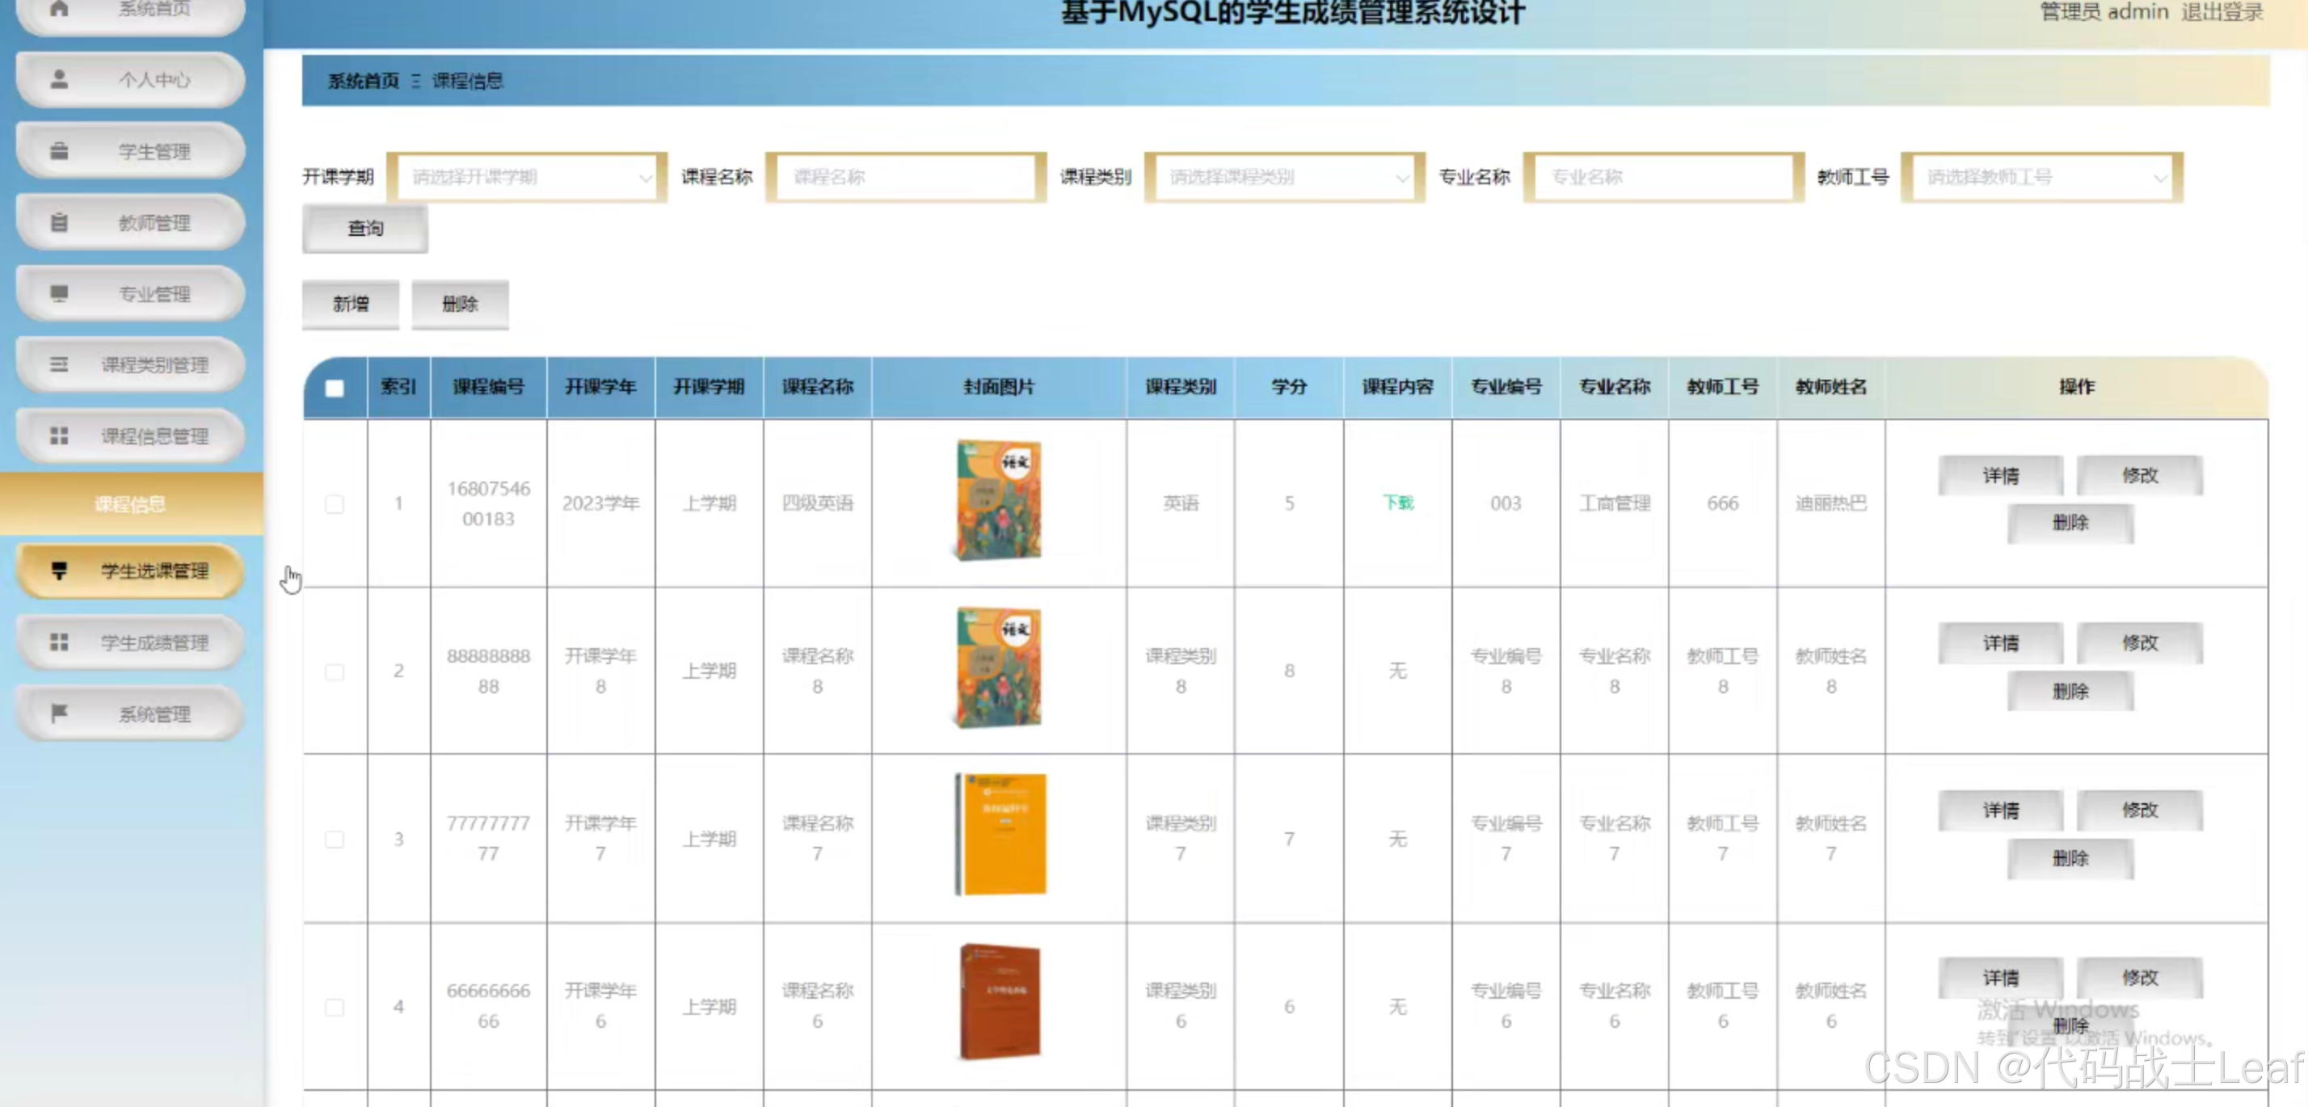Click the icon beside 学生选课管理
This screenshot has width=2308, height=1107.
coord(59,570)
